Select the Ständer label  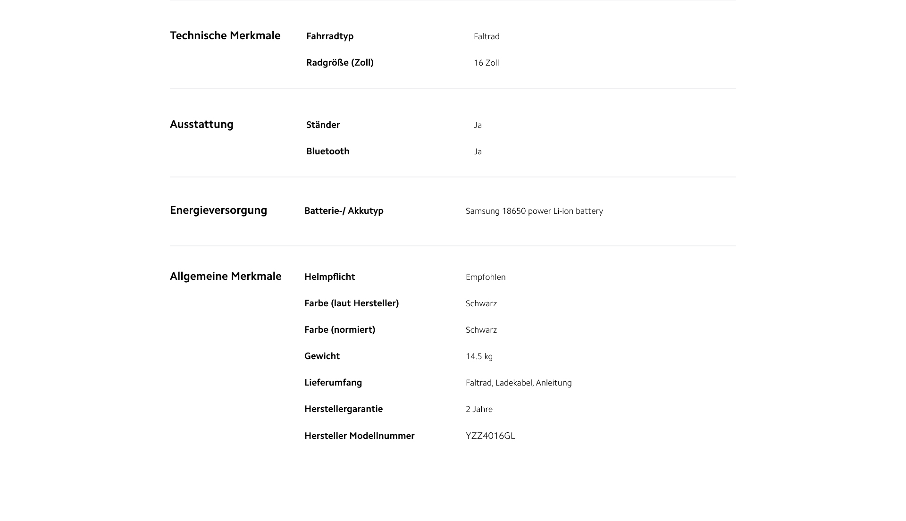tap(323, 125)
